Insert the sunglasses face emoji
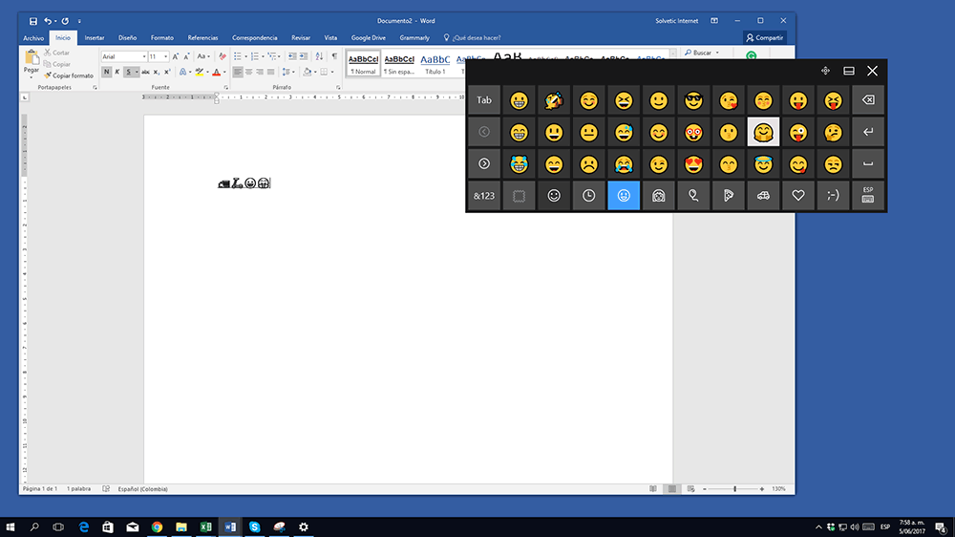The height and width of the screenshot is (537, 955). click(693, 100)
